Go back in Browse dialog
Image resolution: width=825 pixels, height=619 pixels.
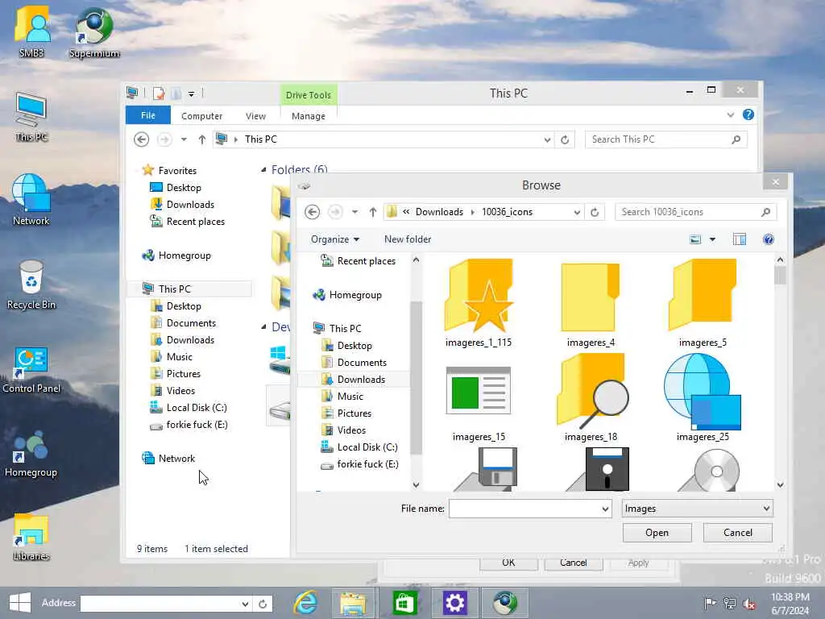tap(312, 212)
